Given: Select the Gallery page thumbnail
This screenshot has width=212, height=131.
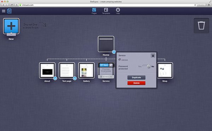Looking at the screenshot, I should click(87, 70).
